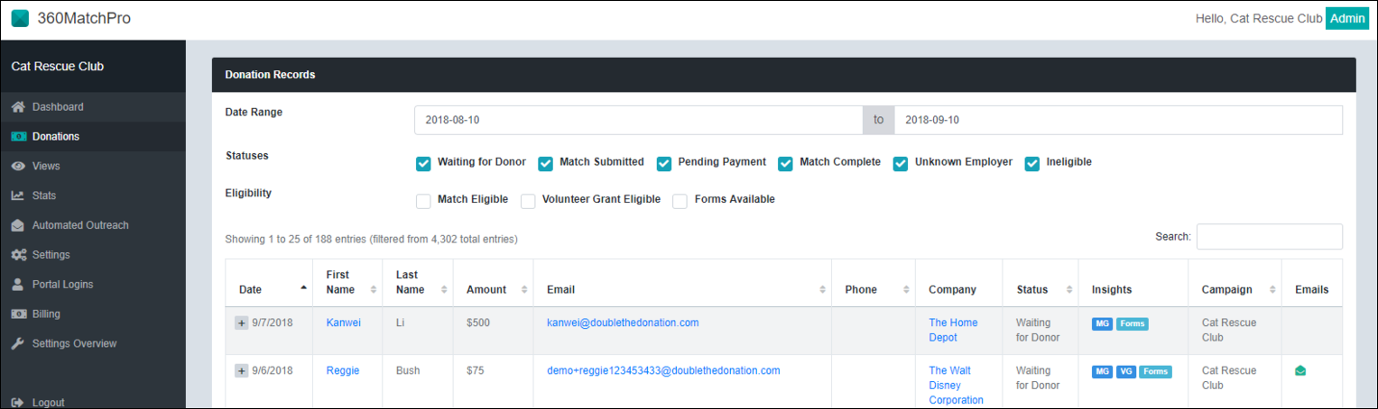1378x409 pixels.
Task: Open the Views menu item
Action: click(92, 167)
